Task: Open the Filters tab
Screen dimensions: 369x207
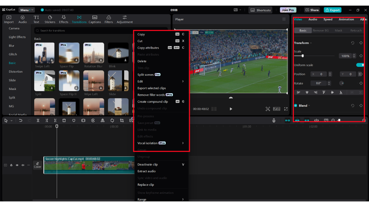Action: 109,19
